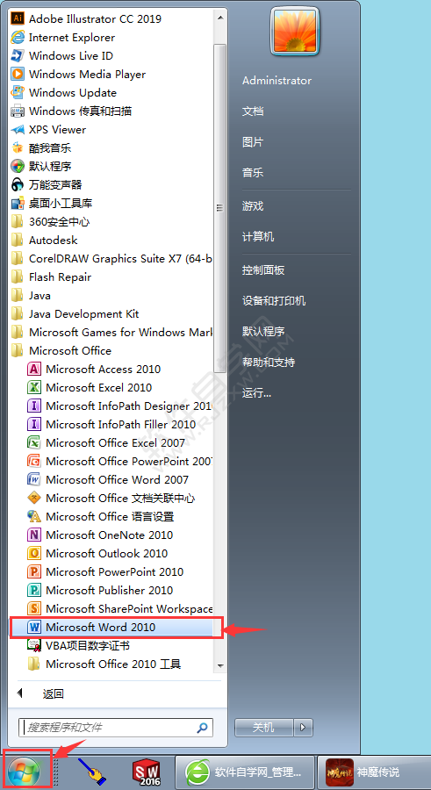This screenshot has height=790, width=431.
Task: Launch Internet Explorer from program list
Action: (63, 37)
